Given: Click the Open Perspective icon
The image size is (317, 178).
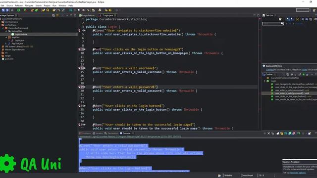Looking at the screenshot, I should pyautogui.click(x=314, y=10).
